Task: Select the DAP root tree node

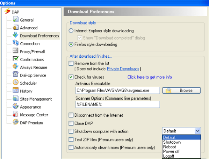Action: 15,12
